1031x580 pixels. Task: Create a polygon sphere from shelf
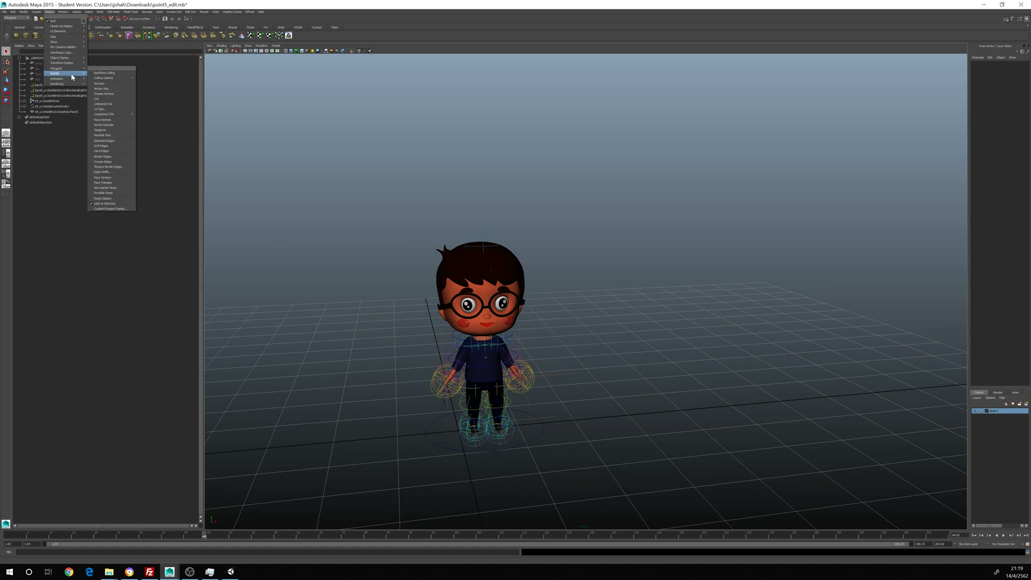coord(16,35)
